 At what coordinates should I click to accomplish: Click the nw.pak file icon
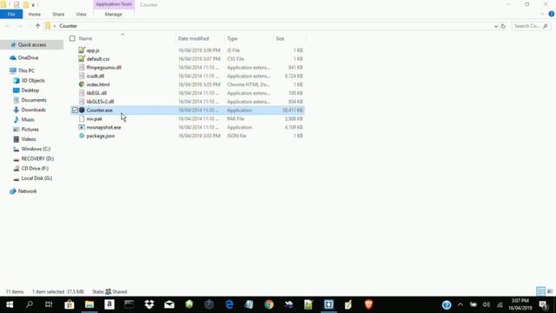[x=82, y=118]
